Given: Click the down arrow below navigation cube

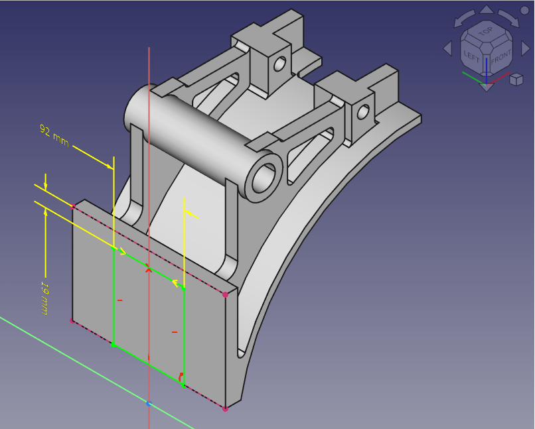Looking at the screenshot, I should pyautogui.click(x=487, y=87).
